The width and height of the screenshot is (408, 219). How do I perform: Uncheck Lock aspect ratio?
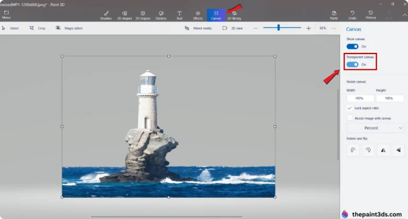(x=350, y=108)
